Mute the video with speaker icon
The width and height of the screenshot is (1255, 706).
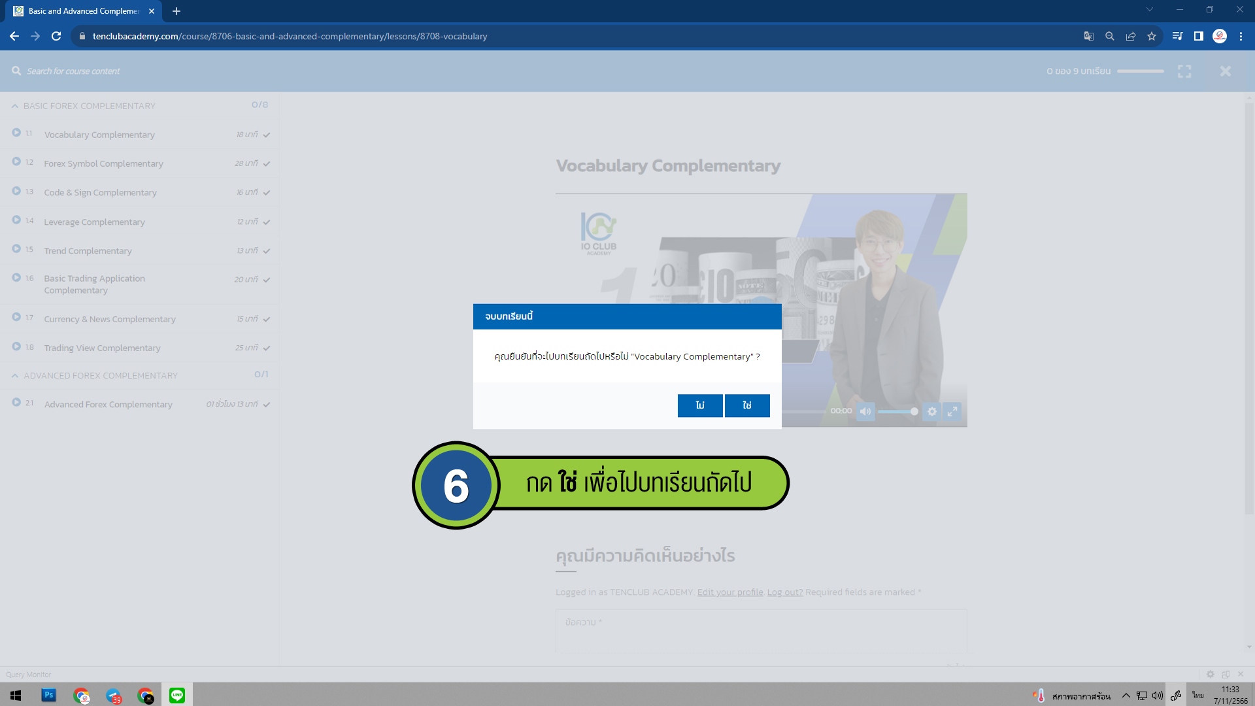[865, 411]
